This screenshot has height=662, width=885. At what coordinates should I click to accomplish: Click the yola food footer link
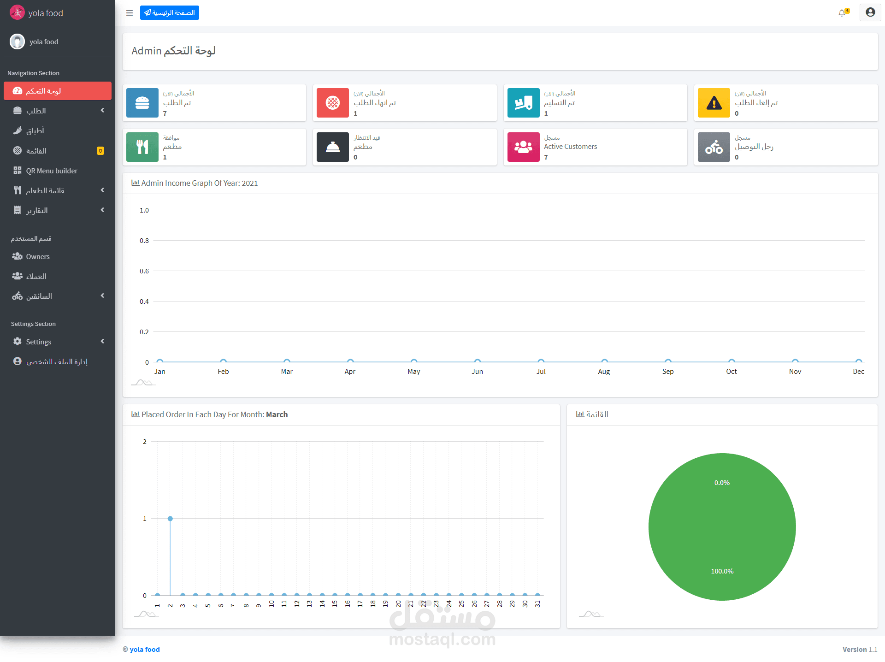(144, 649)
